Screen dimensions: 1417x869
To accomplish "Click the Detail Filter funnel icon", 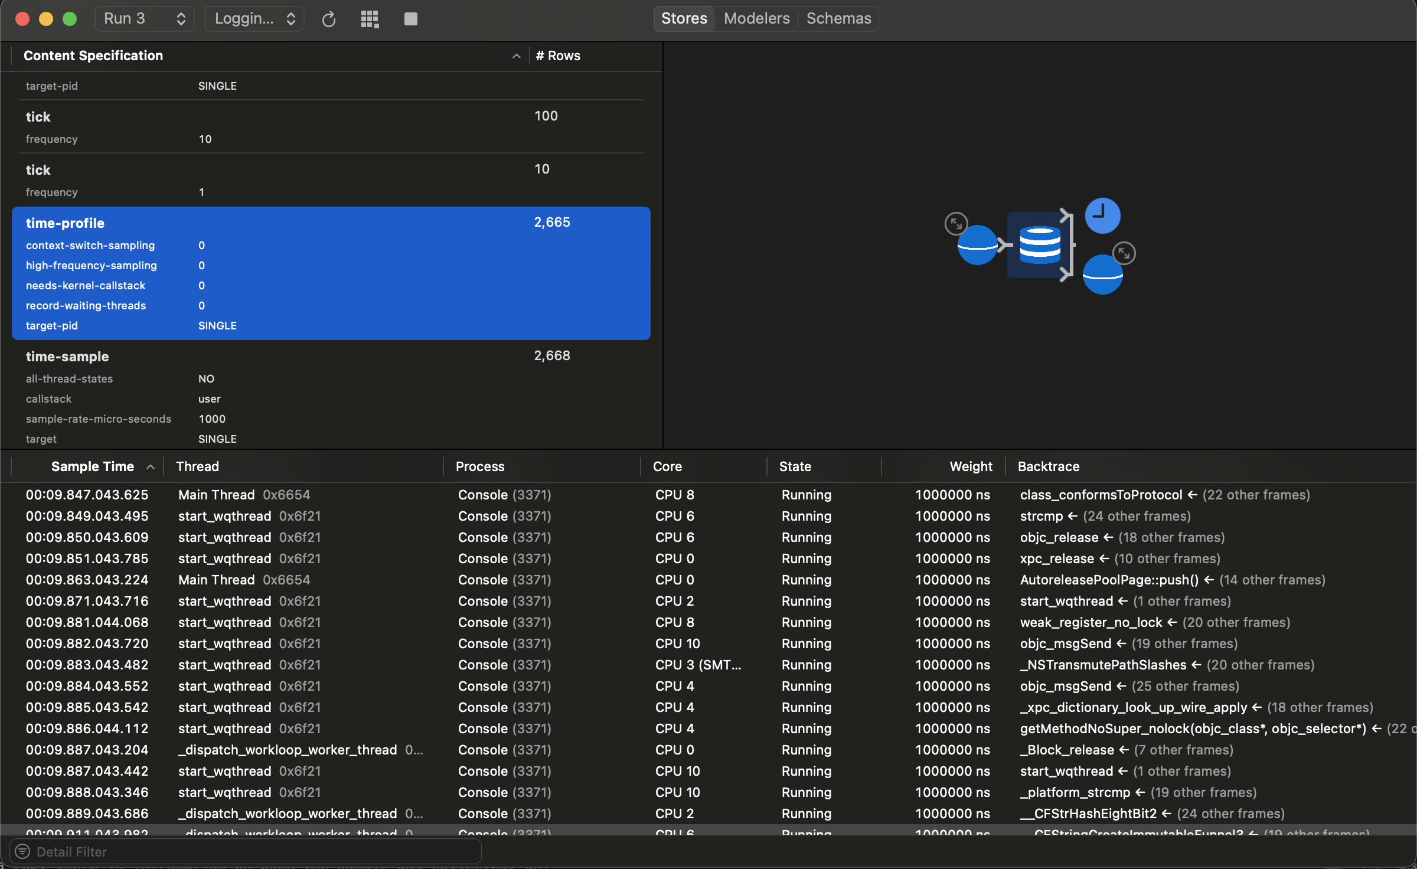I will point(22,851).
